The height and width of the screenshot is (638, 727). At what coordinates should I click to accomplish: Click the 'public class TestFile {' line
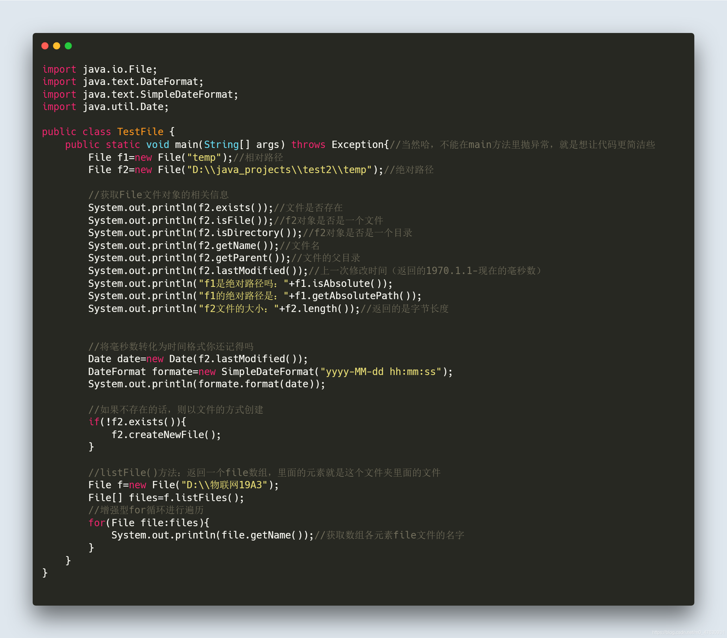click(x=109, y=132)
